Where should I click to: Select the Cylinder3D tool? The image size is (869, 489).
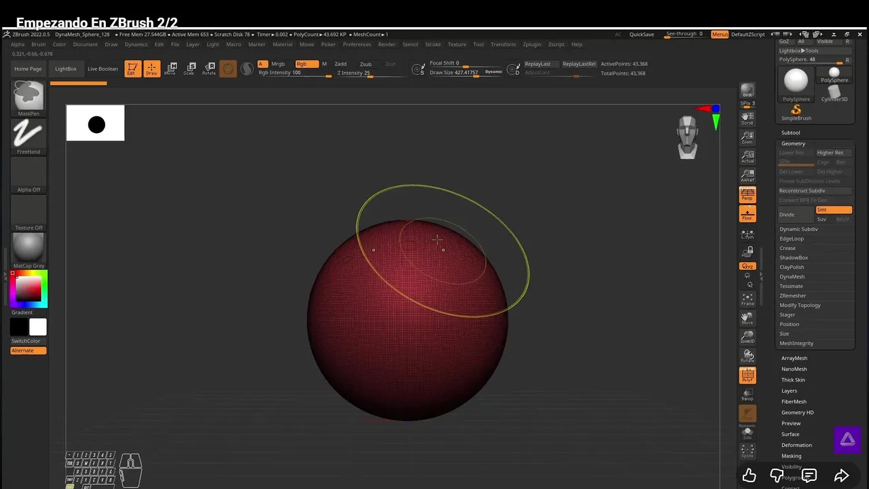(834, 94)
